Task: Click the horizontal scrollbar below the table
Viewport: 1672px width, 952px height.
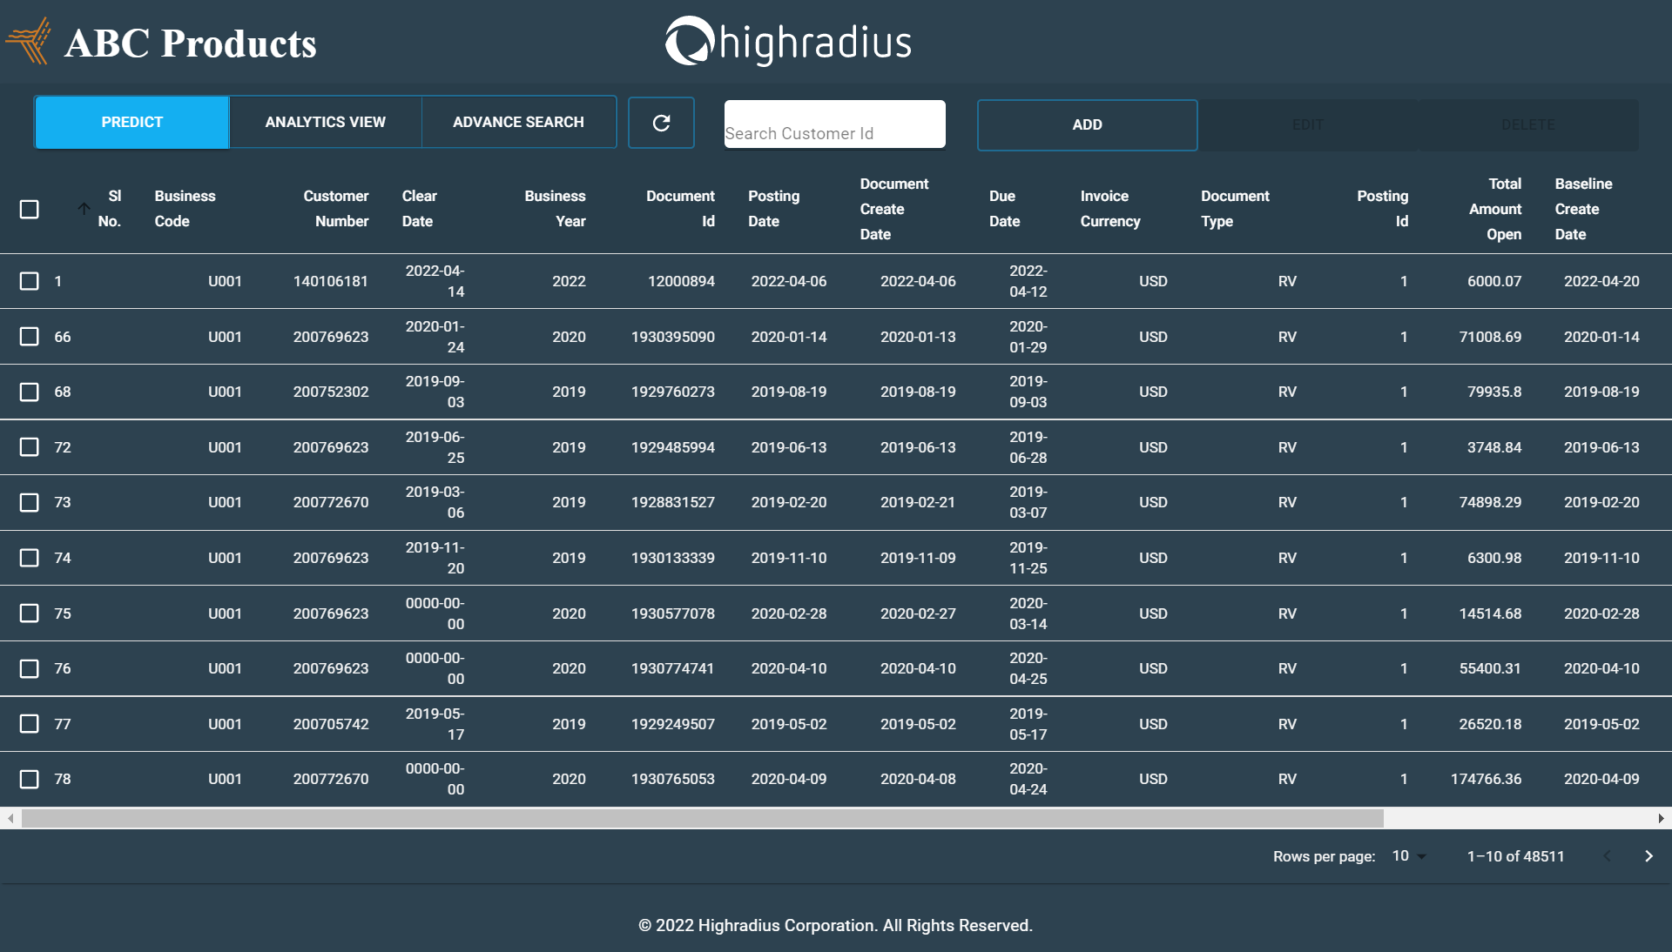Action: coord(697,818)
